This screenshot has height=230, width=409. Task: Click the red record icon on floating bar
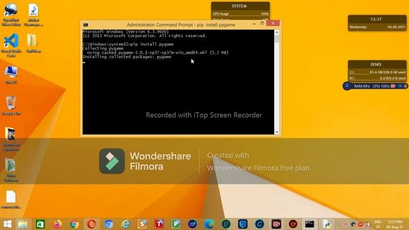(393, 86)
